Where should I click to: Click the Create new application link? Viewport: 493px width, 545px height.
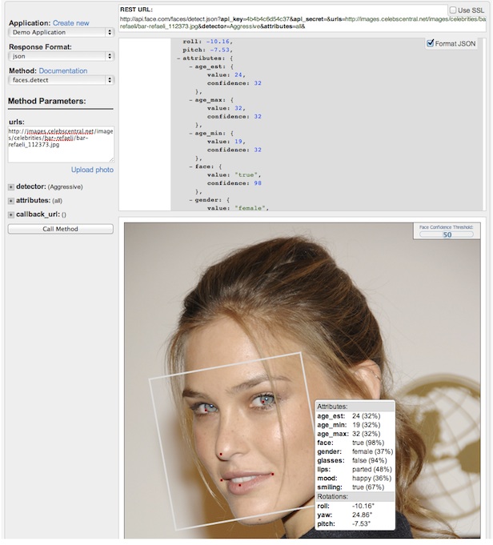(71, 23)
